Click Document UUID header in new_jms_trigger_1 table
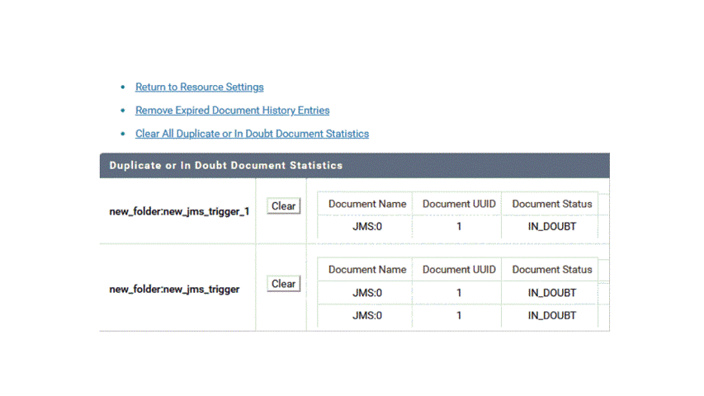704x396 pixels. (x=459, y=204)
